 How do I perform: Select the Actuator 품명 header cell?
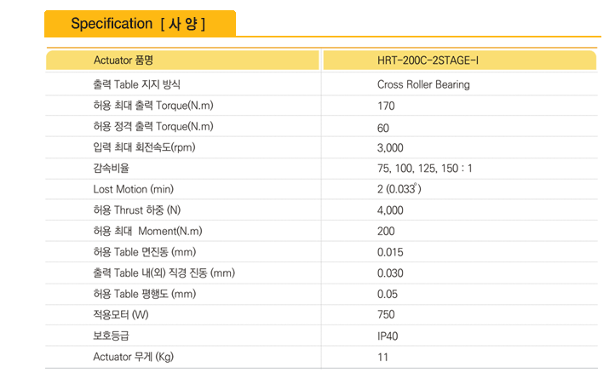[x=183, y=60]
